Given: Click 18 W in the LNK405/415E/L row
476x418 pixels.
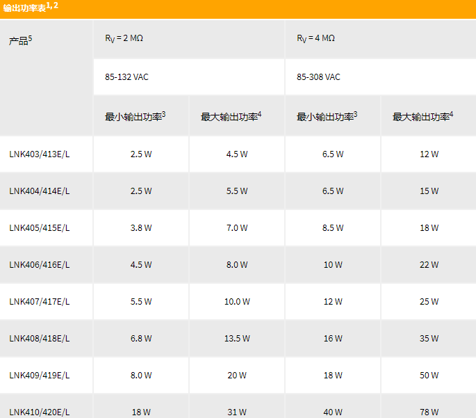Looking at the screenshot, I should tap(429, 228).
